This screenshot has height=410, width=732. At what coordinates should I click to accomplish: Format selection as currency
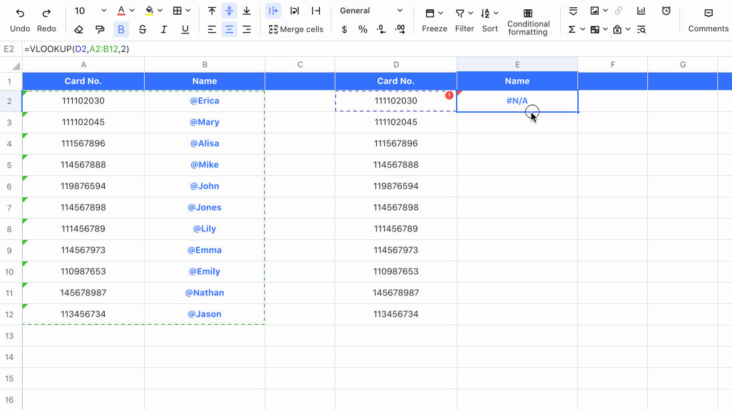(344, 29)
